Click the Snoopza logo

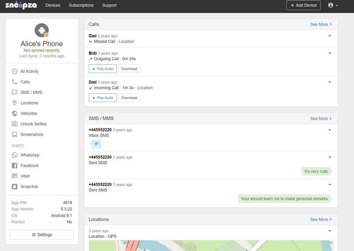(21, 5)
